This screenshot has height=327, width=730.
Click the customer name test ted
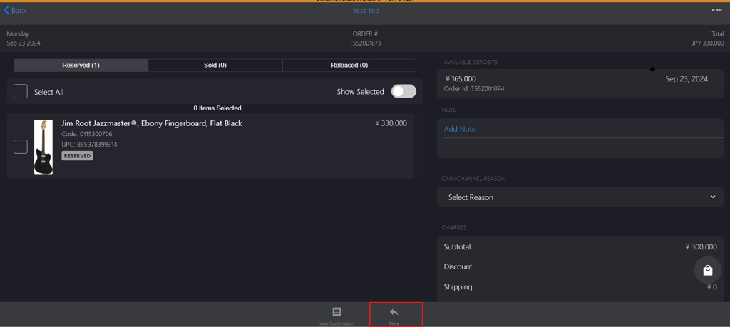point(366,10)
